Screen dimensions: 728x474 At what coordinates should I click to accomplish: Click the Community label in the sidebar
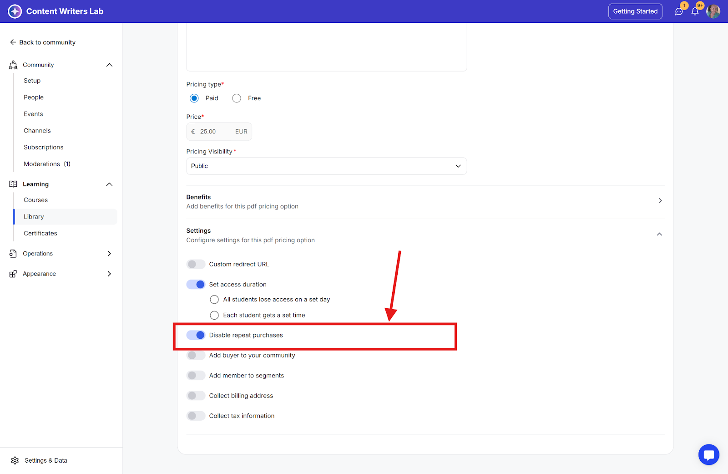point(38,65)
